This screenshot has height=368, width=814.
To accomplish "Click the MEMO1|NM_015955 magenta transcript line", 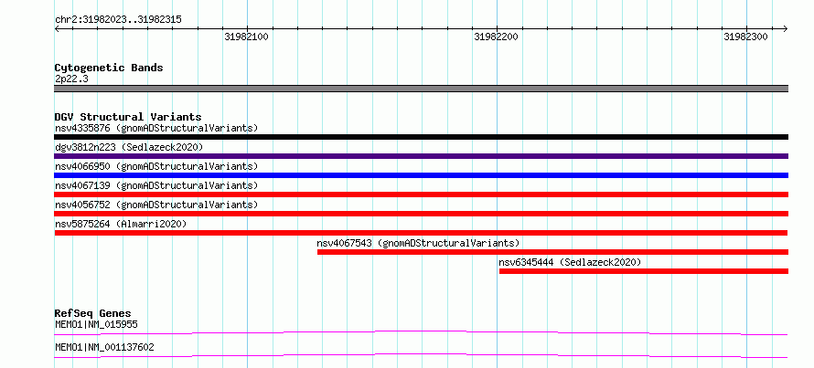I will point(421,332).
